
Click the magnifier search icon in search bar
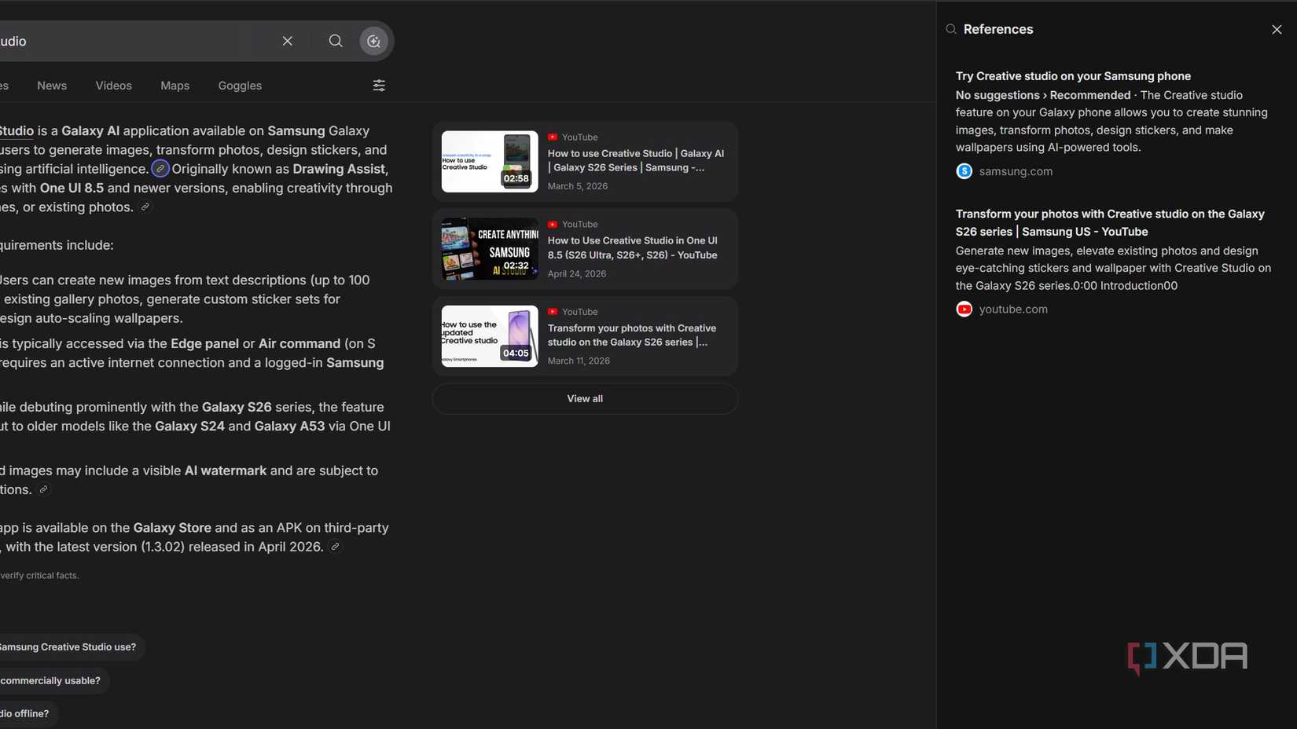pyautogui.click(x=336, y=41)
